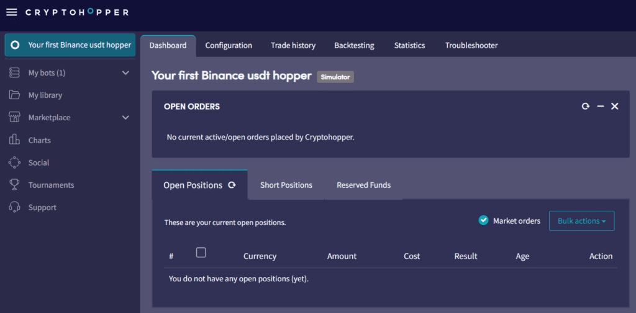Go to the Backtesting tab
This screenshot has height=313, width=636.
tap(354, 45)
